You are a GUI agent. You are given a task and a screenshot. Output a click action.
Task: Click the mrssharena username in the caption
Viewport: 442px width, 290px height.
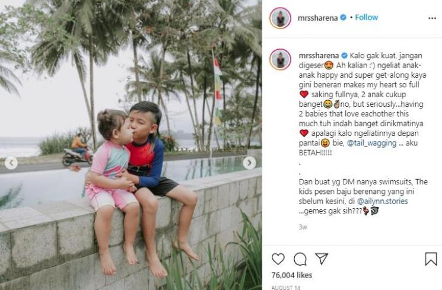point(319,56)
